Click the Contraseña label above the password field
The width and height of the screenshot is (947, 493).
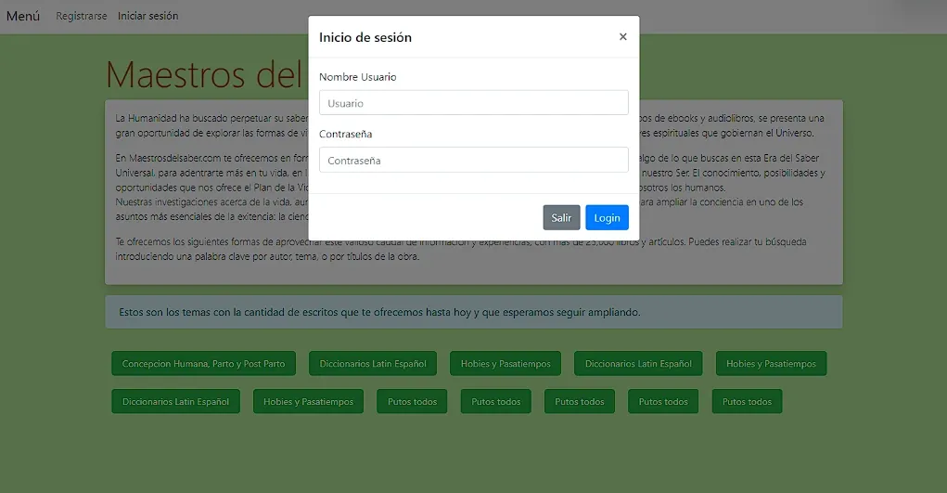[345, 134]
